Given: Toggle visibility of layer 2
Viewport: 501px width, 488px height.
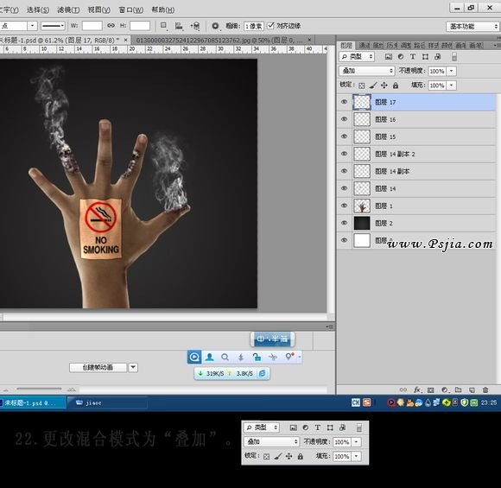Looking at the screenshot, I should [344, 223].
